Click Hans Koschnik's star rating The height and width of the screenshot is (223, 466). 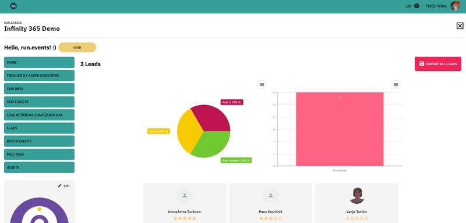click(x=271, y=218)
